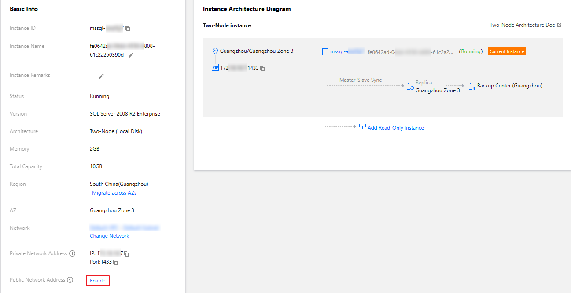
Task: Click the plus icon for read-only instance
Action: point(362,127)
